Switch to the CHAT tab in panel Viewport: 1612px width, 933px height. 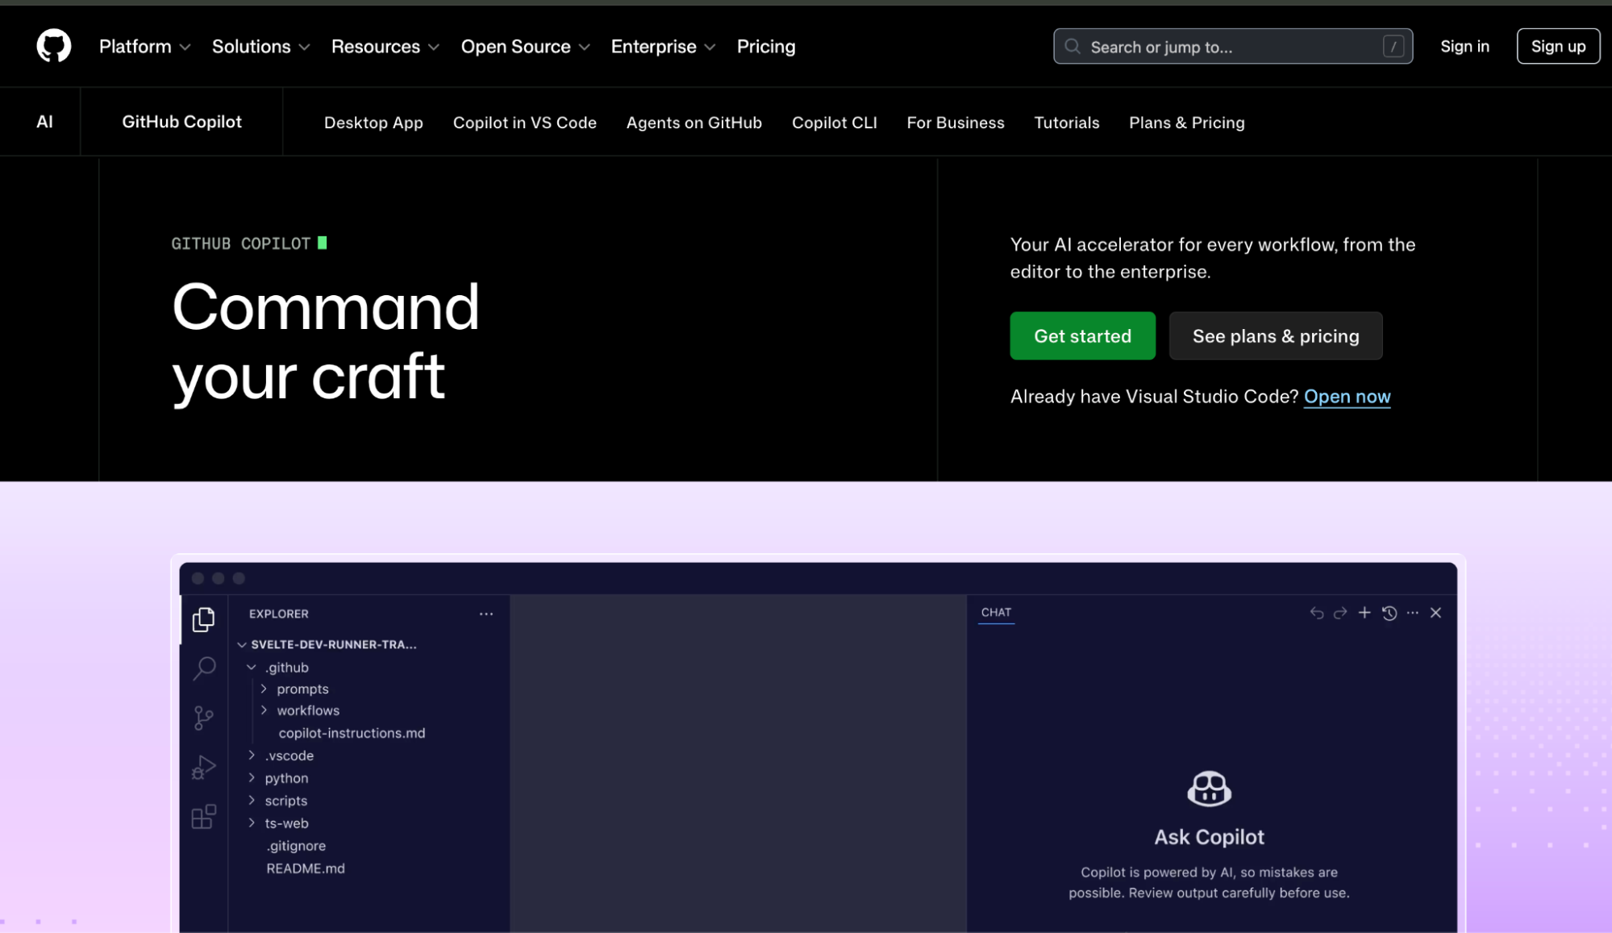pos(996,612)
